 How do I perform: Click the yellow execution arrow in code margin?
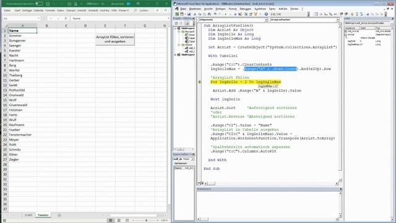[x=199, y=82]
